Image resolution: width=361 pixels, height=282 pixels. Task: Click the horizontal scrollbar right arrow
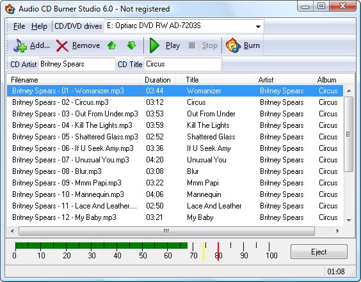click(337, 231)
